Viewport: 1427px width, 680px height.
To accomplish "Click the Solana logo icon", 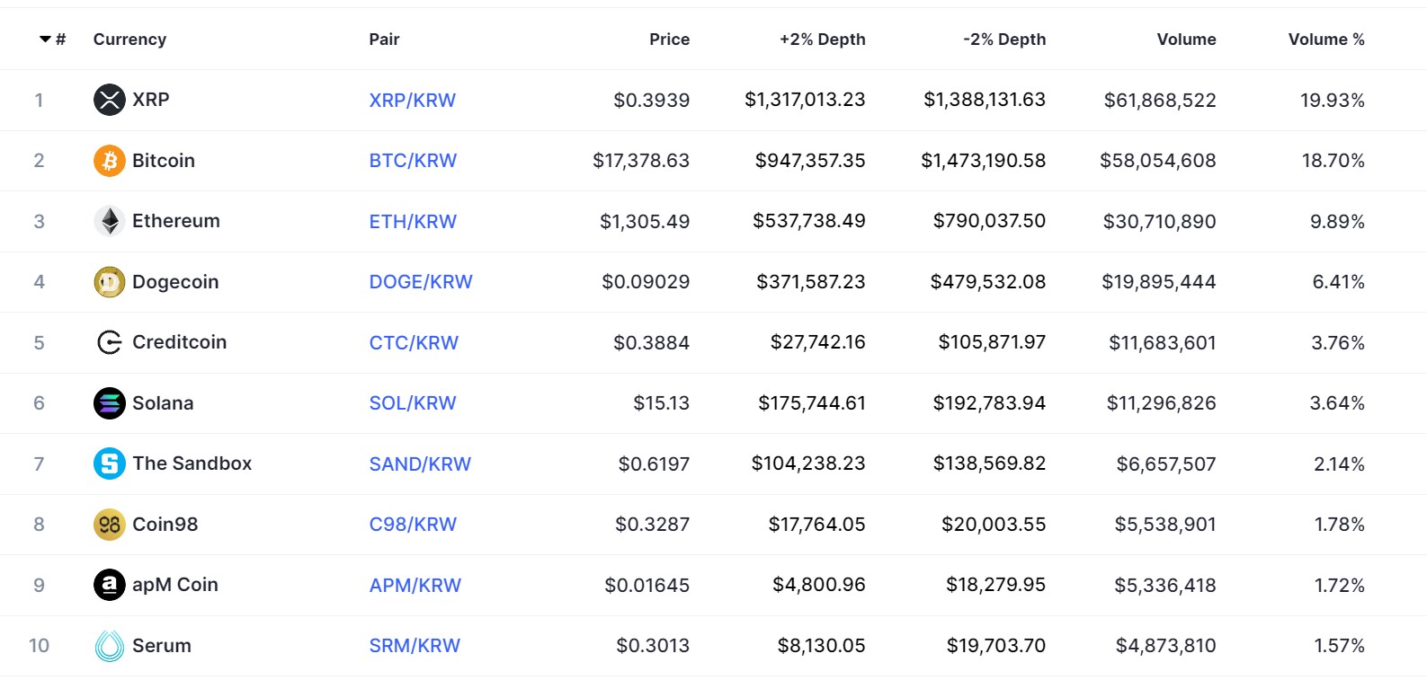I will [109, 403].
